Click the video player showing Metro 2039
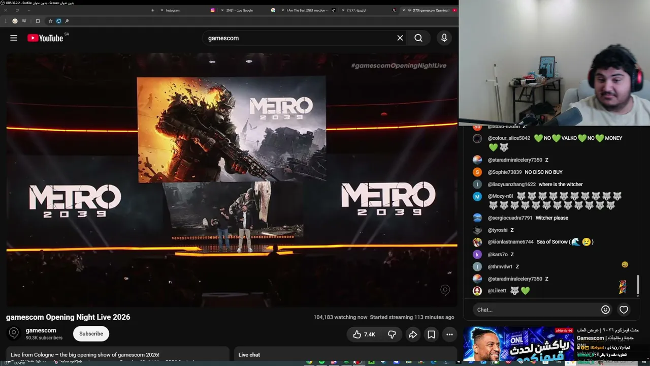The image size is (650, 366). 232,179
